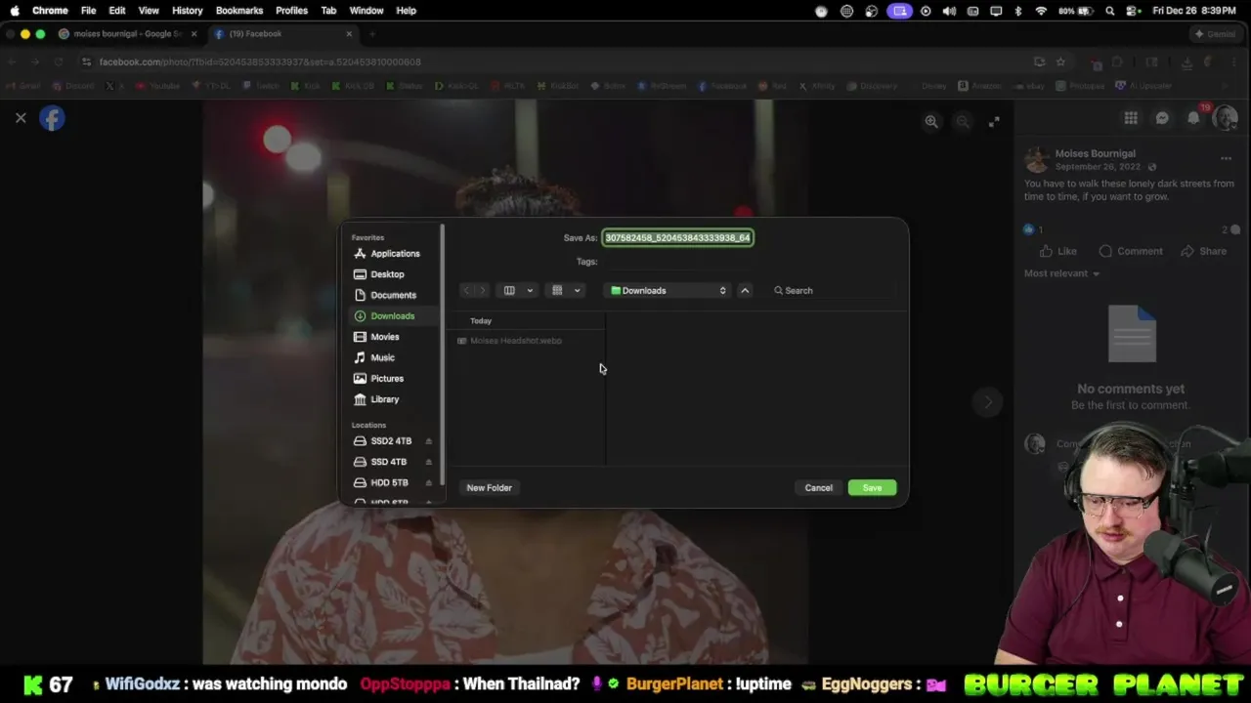Open the History menu
1251x703 pixels.
pos(187,11)
